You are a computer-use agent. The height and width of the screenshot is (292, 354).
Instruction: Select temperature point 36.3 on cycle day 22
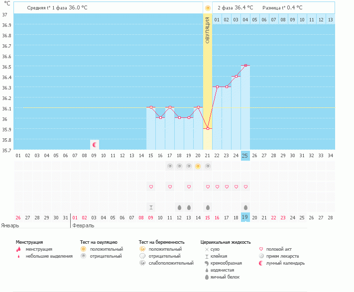[x=217, y=87]
